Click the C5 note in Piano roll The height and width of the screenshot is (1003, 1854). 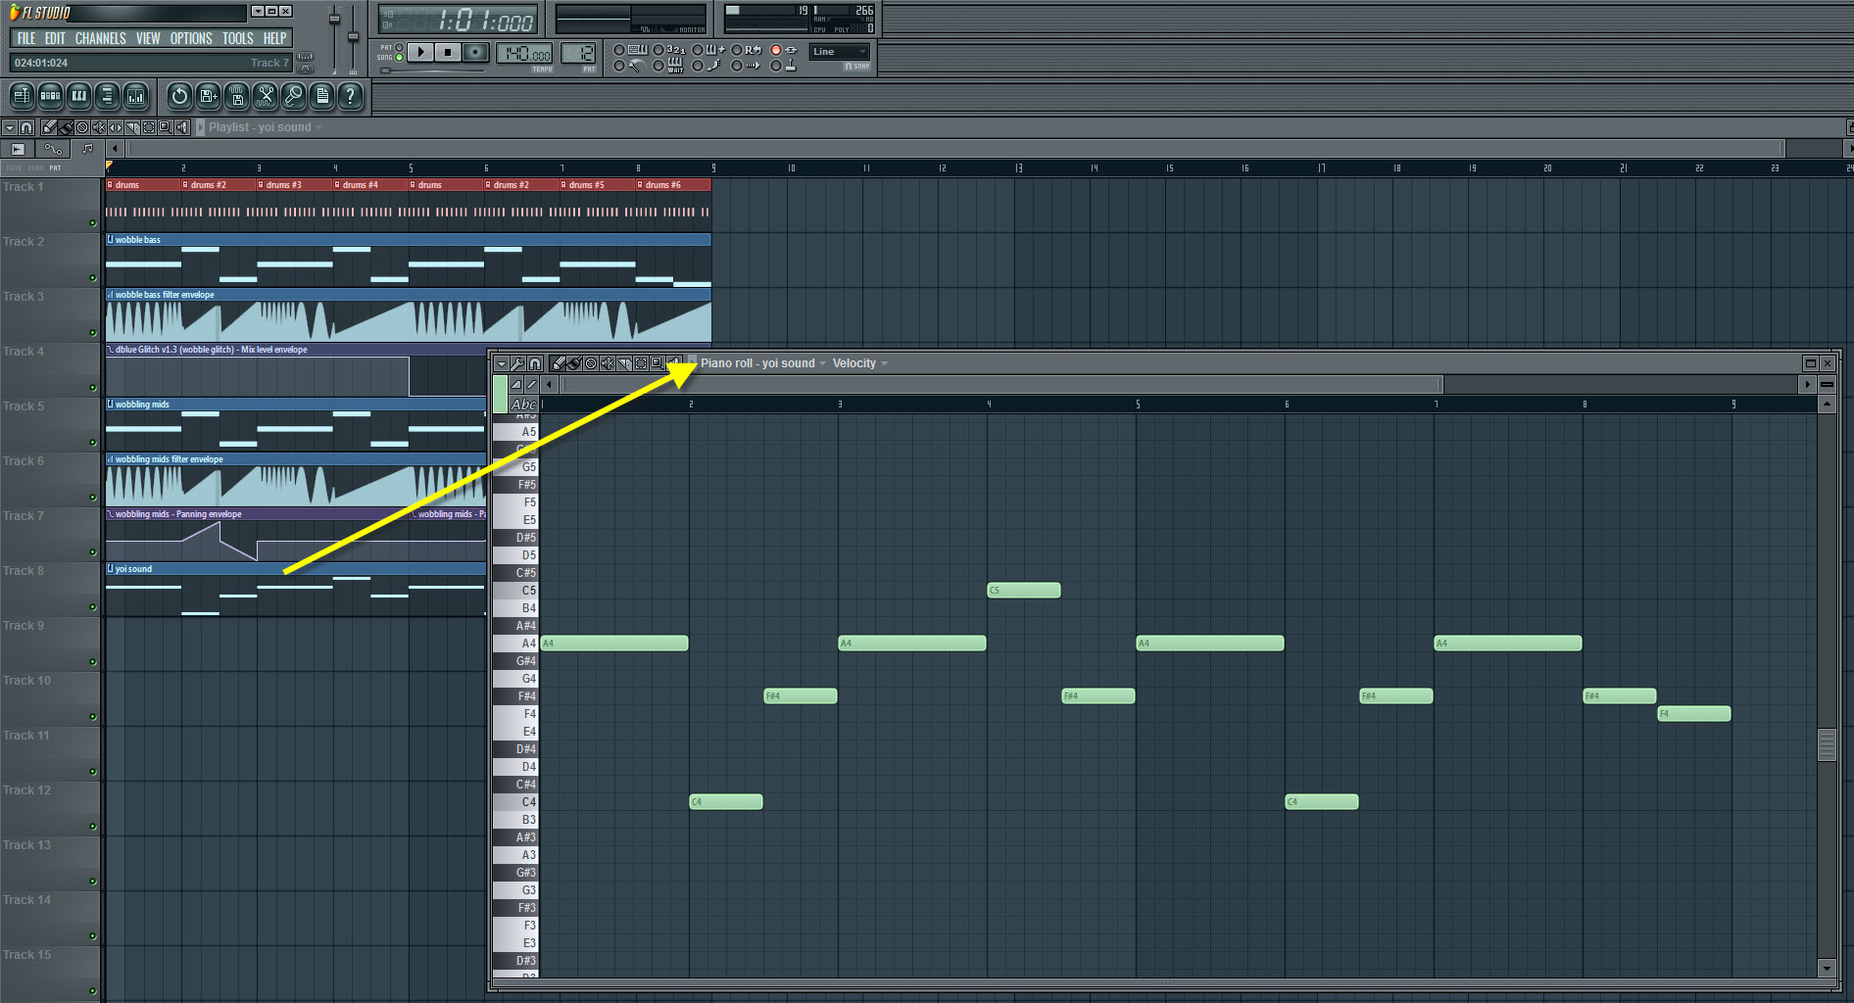click(x=1023, y=591)
